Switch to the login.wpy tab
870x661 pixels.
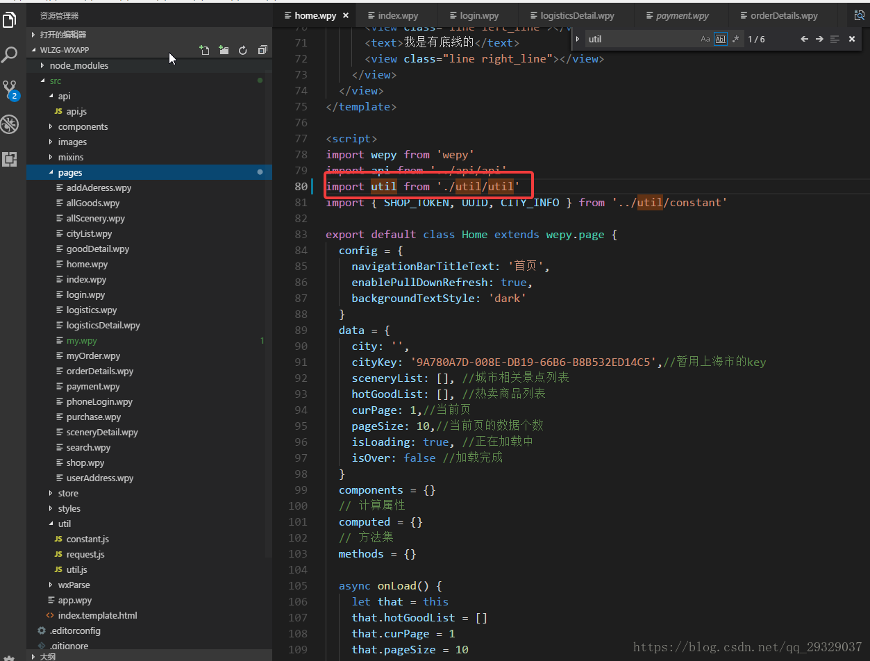point(480,15)
